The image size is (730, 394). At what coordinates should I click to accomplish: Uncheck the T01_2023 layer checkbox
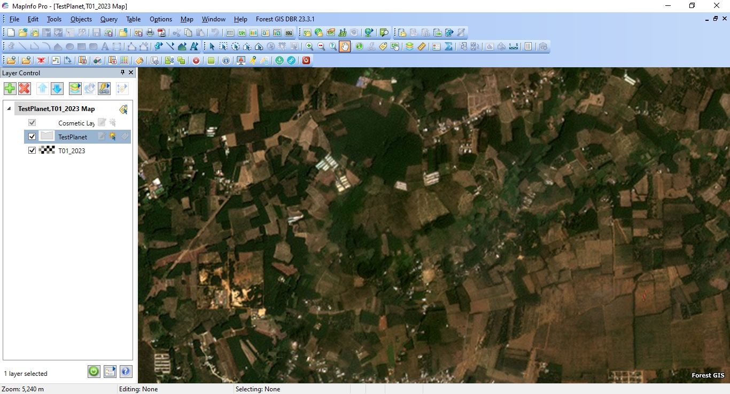tap(32, 151)
